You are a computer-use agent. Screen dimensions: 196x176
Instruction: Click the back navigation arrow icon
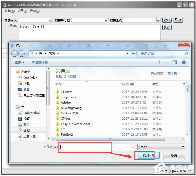click(x=14, y=54)
